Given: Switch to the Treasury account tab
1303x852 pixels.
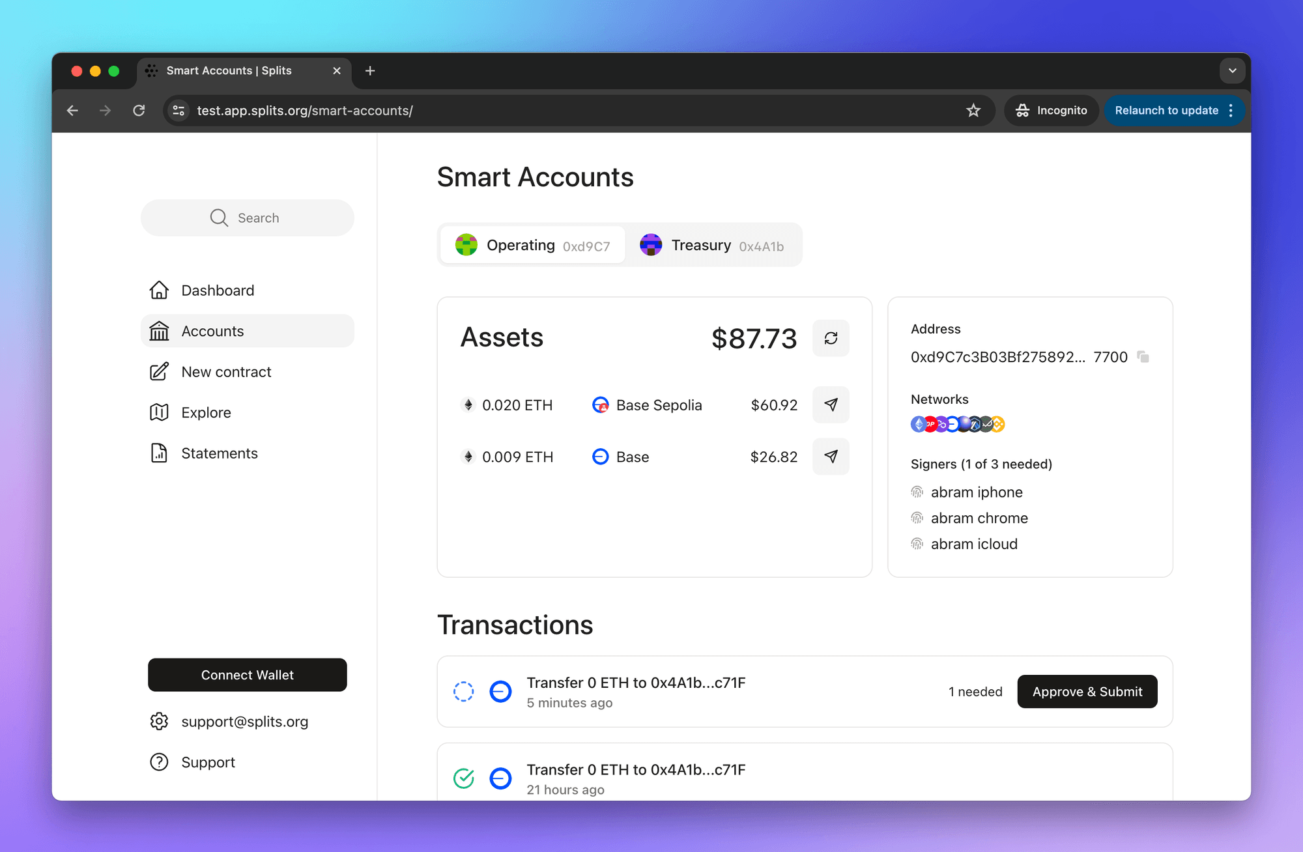Looking at the screenshot, I should tap(715, 245).
